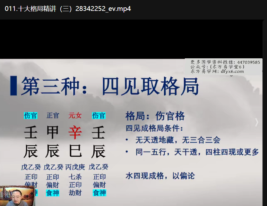Click the red 元女 label
This screenshot has width=267, height=206.
75,116
